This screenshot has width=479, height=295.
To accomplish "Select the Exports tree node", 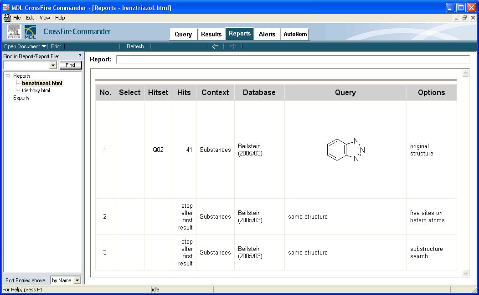I will point(21,98).
